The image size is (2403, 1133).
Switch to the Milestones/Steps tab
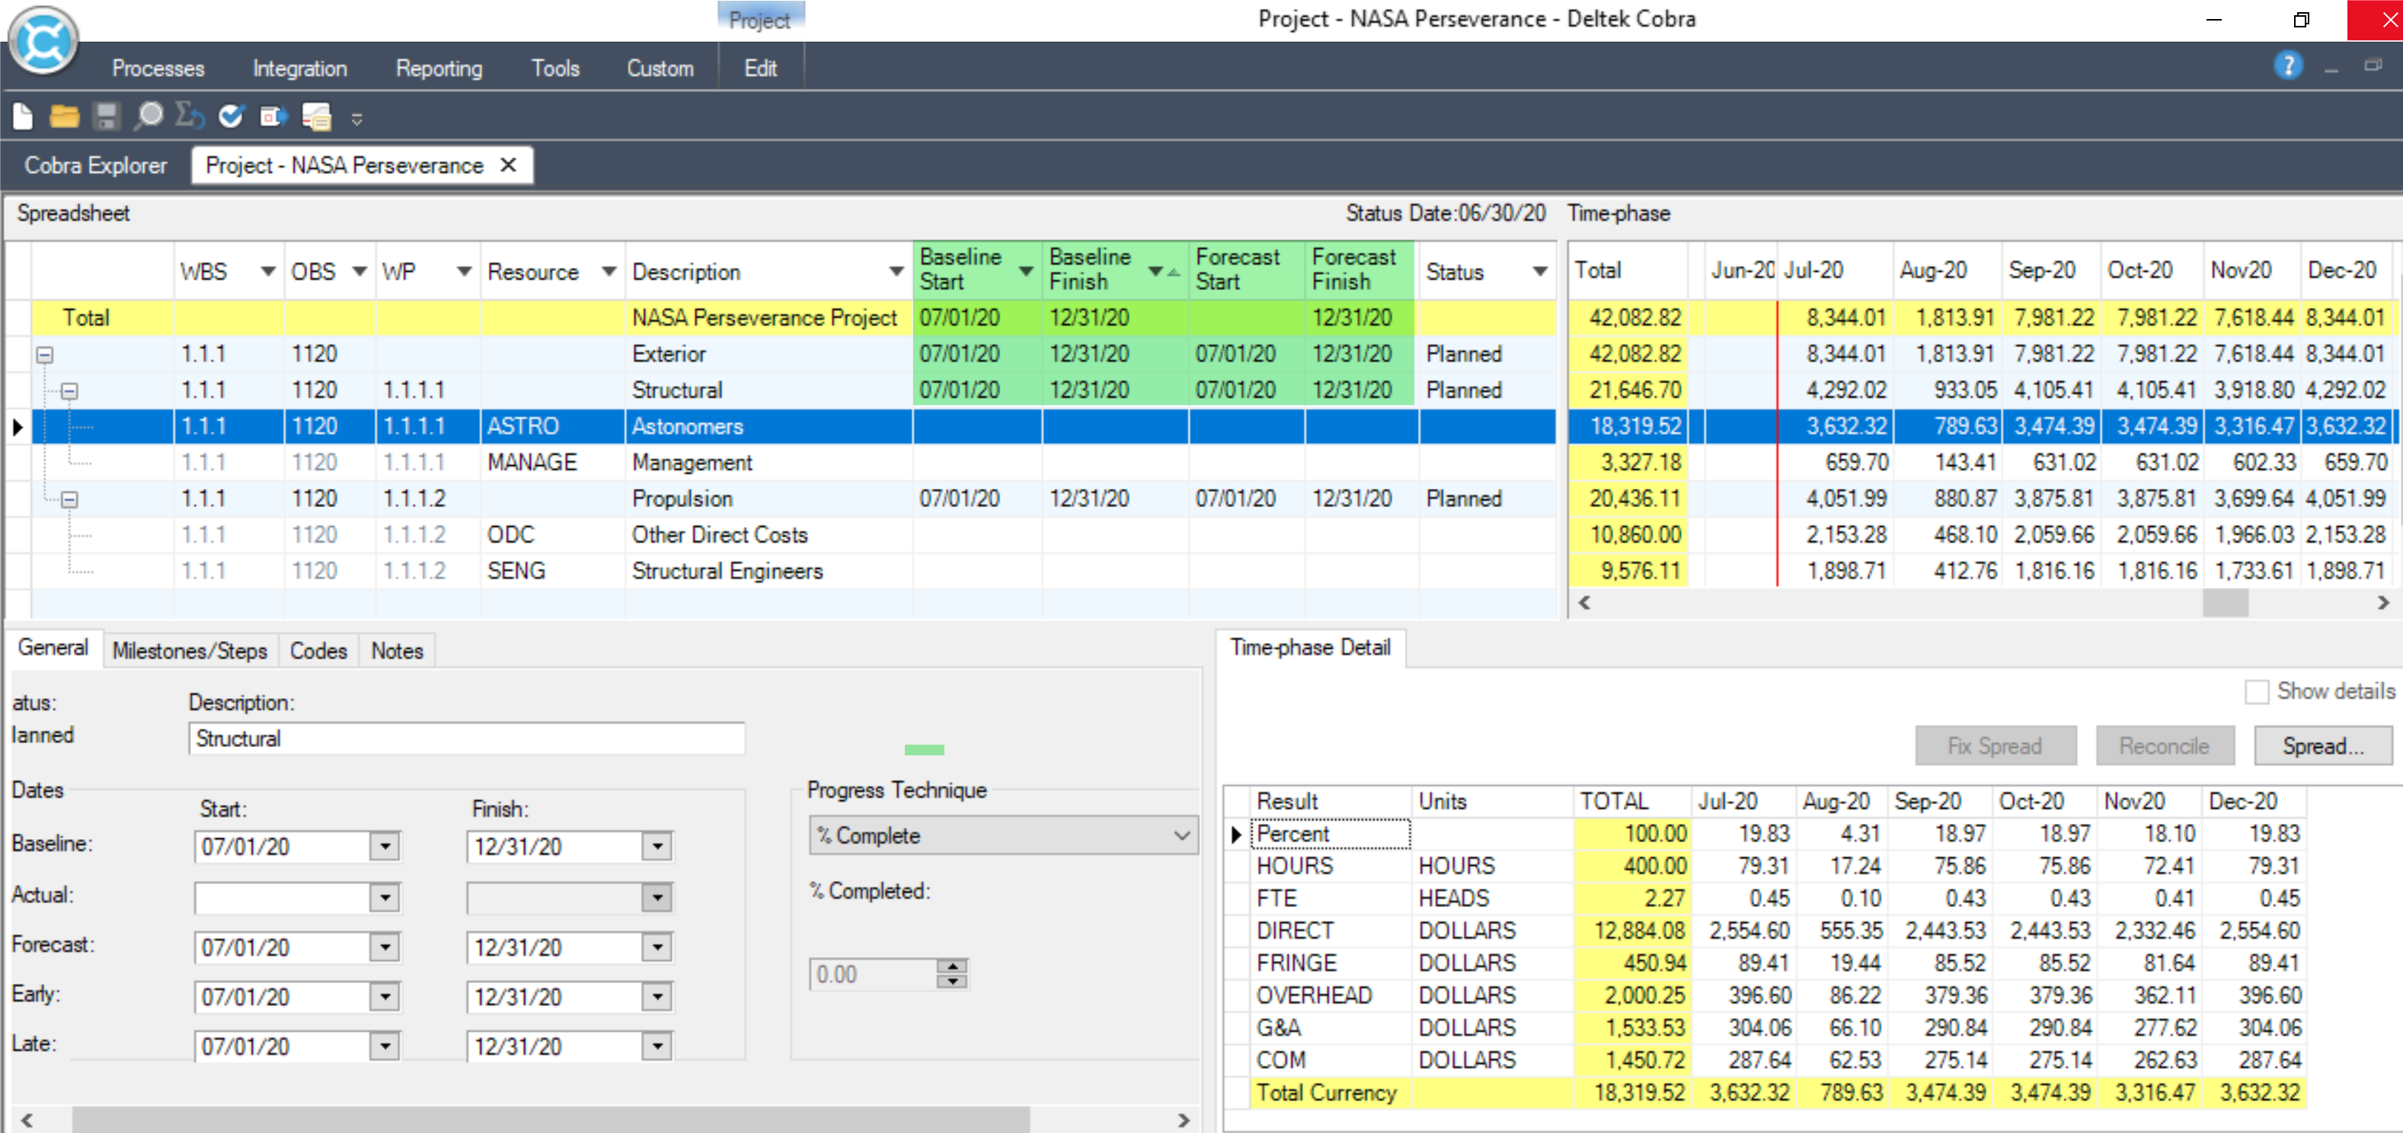[x=190, y=650]
